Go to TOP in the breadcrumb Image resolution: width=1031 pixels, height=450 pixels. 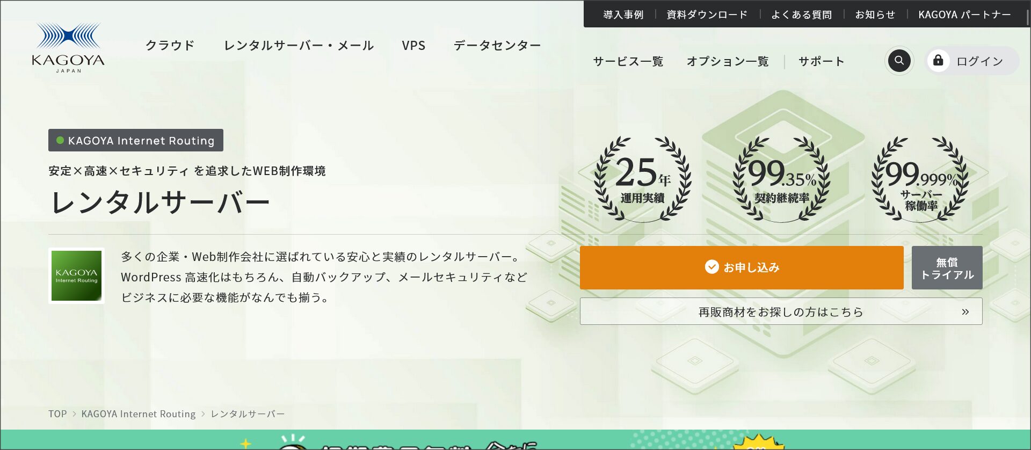click(57, 414)
